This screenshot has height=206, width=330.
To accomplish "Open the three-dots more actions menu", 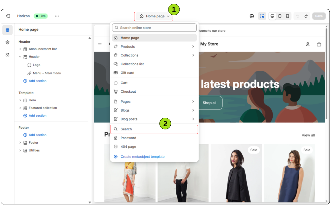I will pyautogui.click(x=57, y=16).
